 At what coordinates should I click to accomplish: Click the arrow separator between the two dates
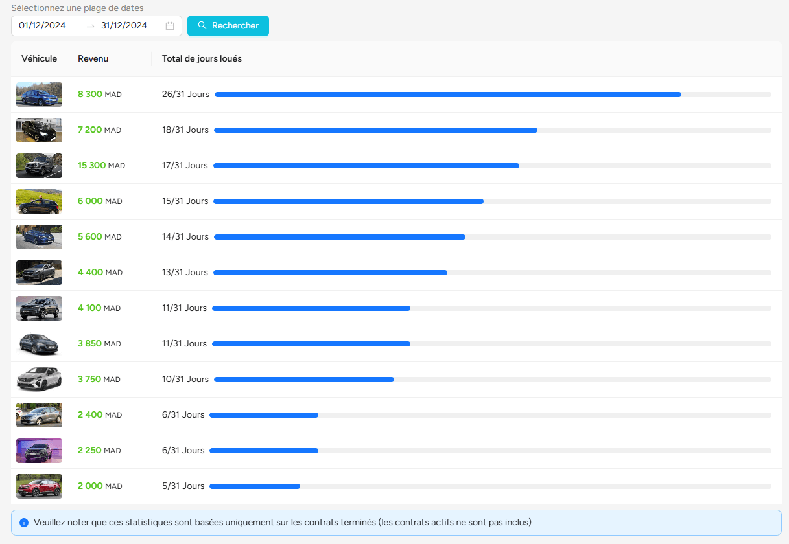coord(90,26)
